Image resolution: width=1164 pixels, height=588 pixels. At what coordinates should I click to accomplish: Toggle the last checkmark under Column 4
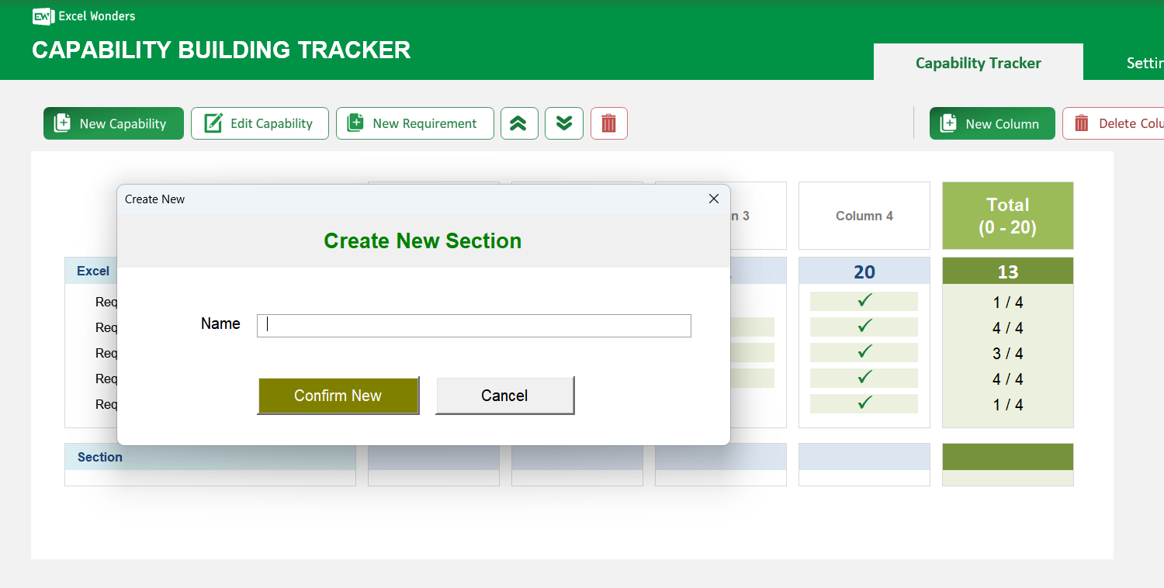click(864, 403)
